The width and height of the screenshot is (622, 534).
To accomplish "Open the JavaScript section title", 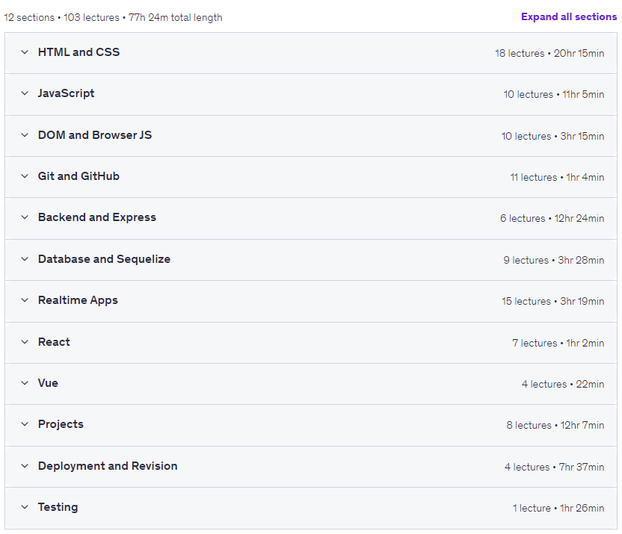I will tap(66, 93).
